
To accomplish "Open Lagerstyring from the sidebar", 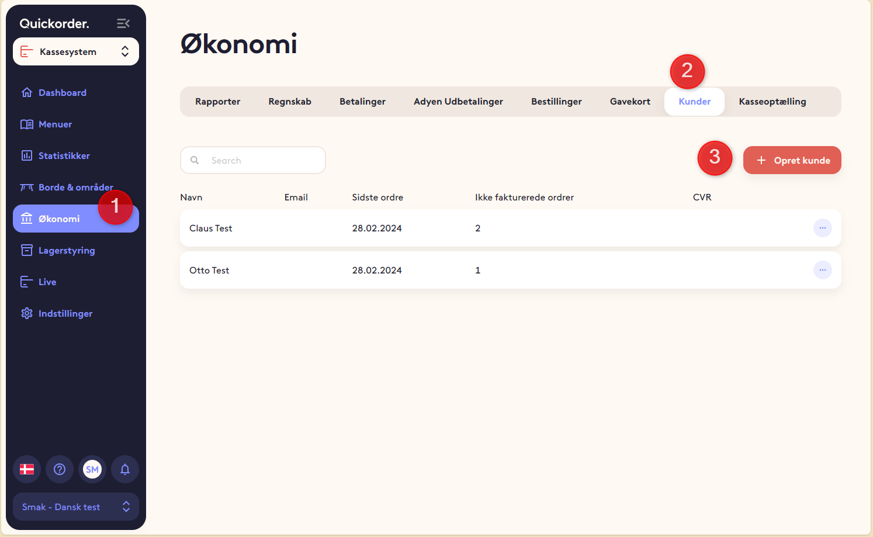I will tap(66, 250).
